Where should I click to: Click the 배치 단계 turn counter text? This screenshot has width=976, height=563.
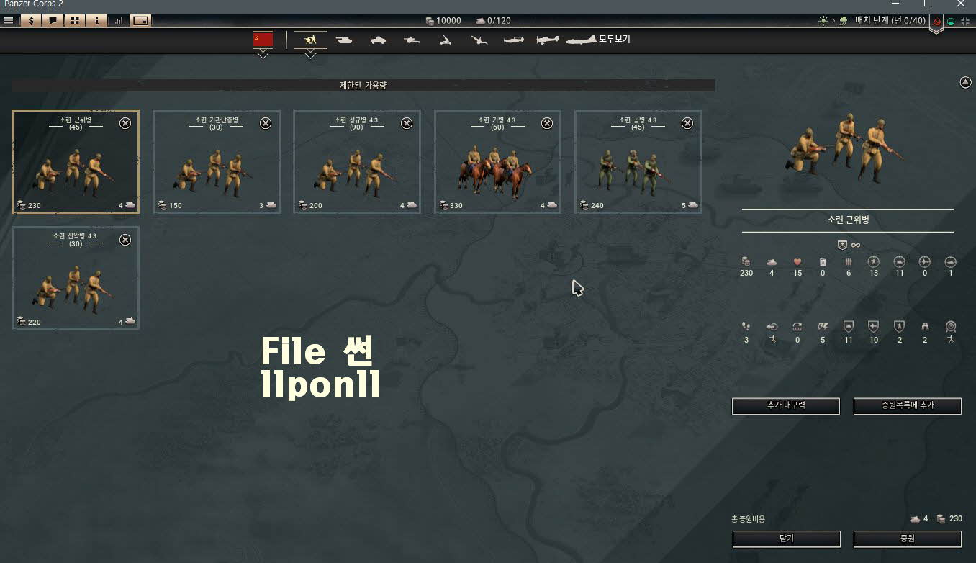coord(890,20)
